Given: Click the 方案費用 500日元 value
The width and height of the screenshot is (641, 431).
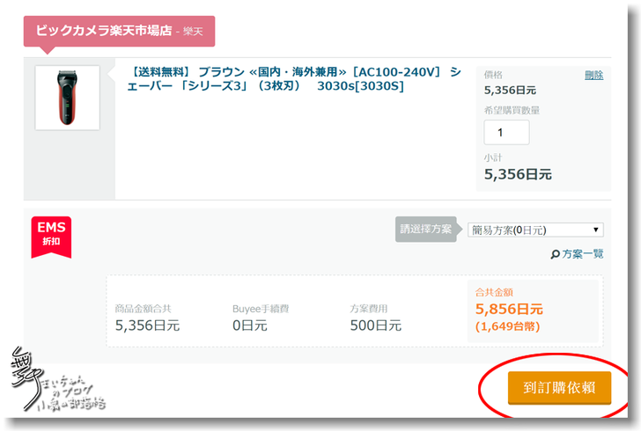Looking at the screenshot, I should 376,325.
